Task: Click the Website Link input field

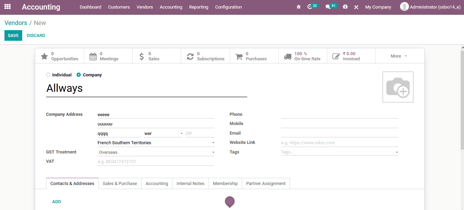Action: (x=340, y=143)
